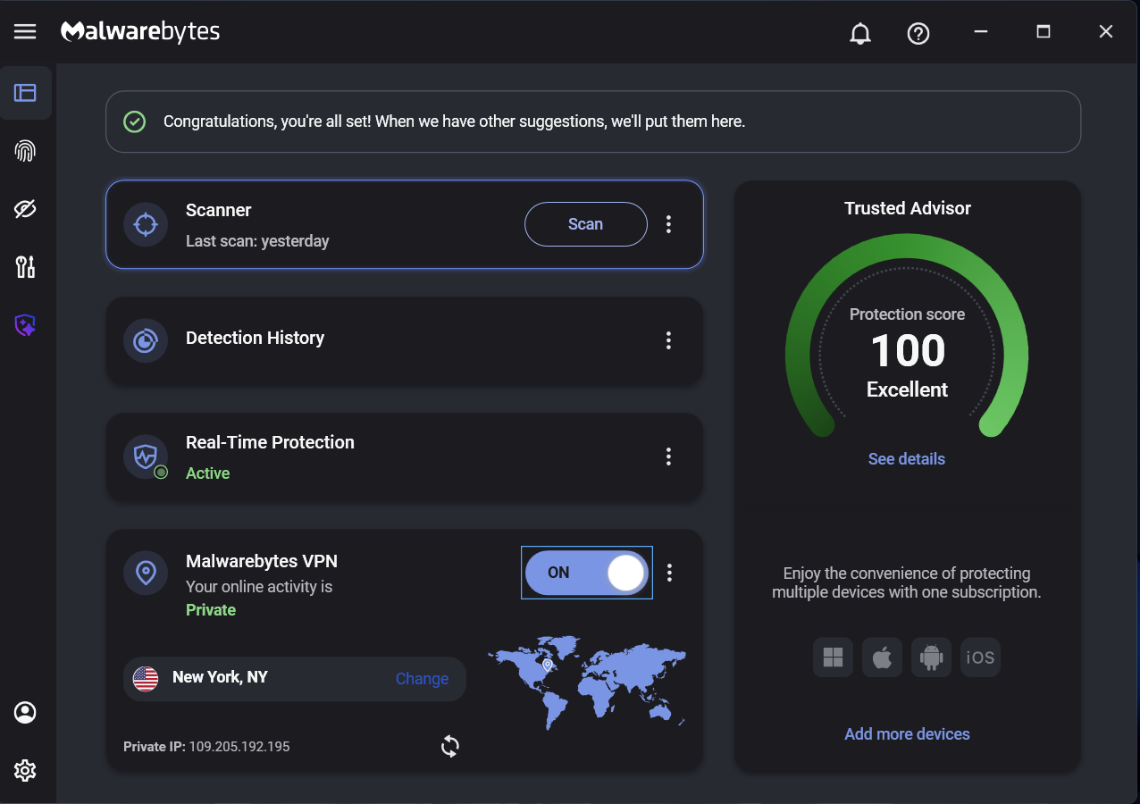Image resolution: width=1140 pixels, height=804 pixels.
Task: Open the purple shield sparkle sidebar icon
Action: (25, 325)
